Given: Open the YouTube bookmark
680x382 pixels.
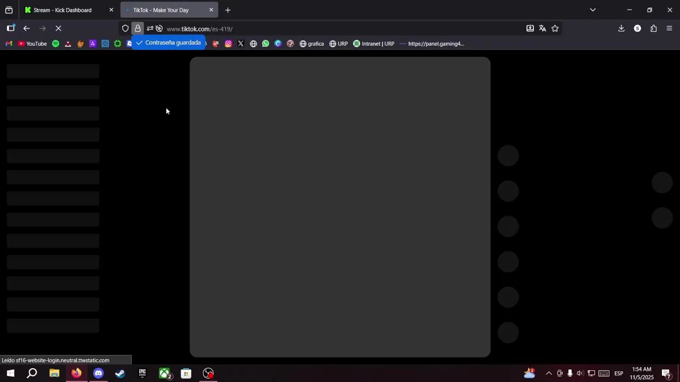Looking at the screenshot, I should pos(32,44).
